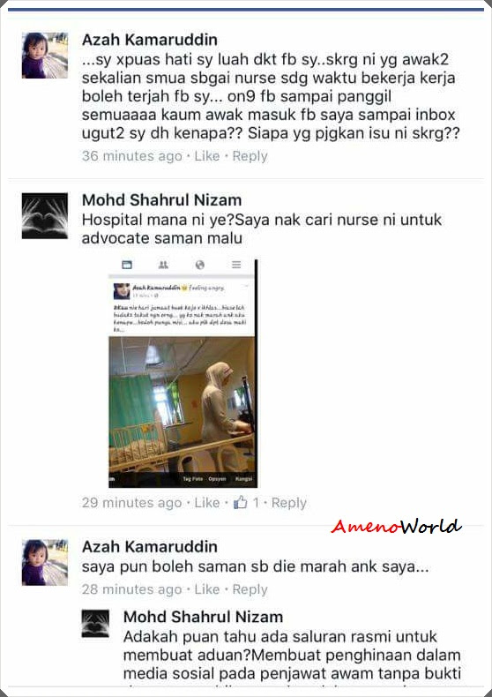Like the 29 minutes ago comment
The image size is (492, 697).
(207, 503)
